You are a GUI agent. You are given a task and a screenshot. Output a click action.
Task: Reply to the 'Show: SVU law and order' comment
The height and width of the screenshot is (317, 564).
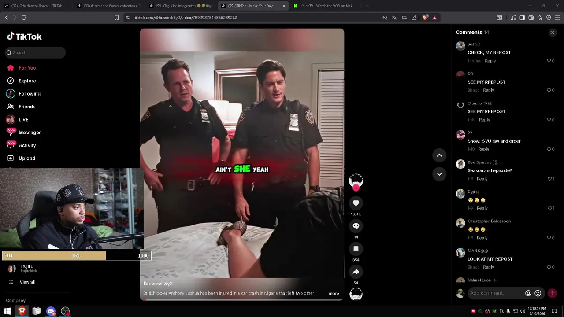483,149
